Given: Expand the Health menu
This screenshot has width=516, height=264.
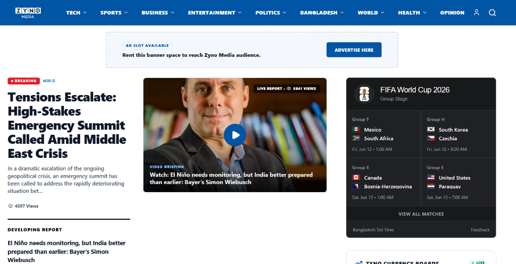Looking at the screenshot, I should click(x=412, y=13).
